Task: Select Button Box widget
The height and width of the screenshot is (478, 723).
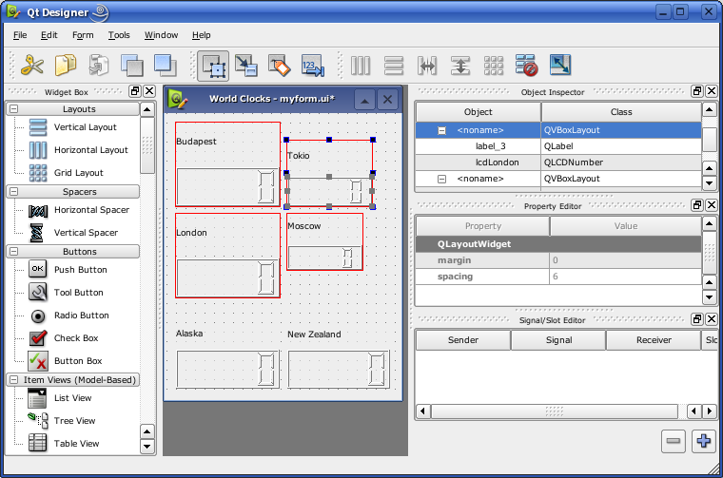Action: 65,361
